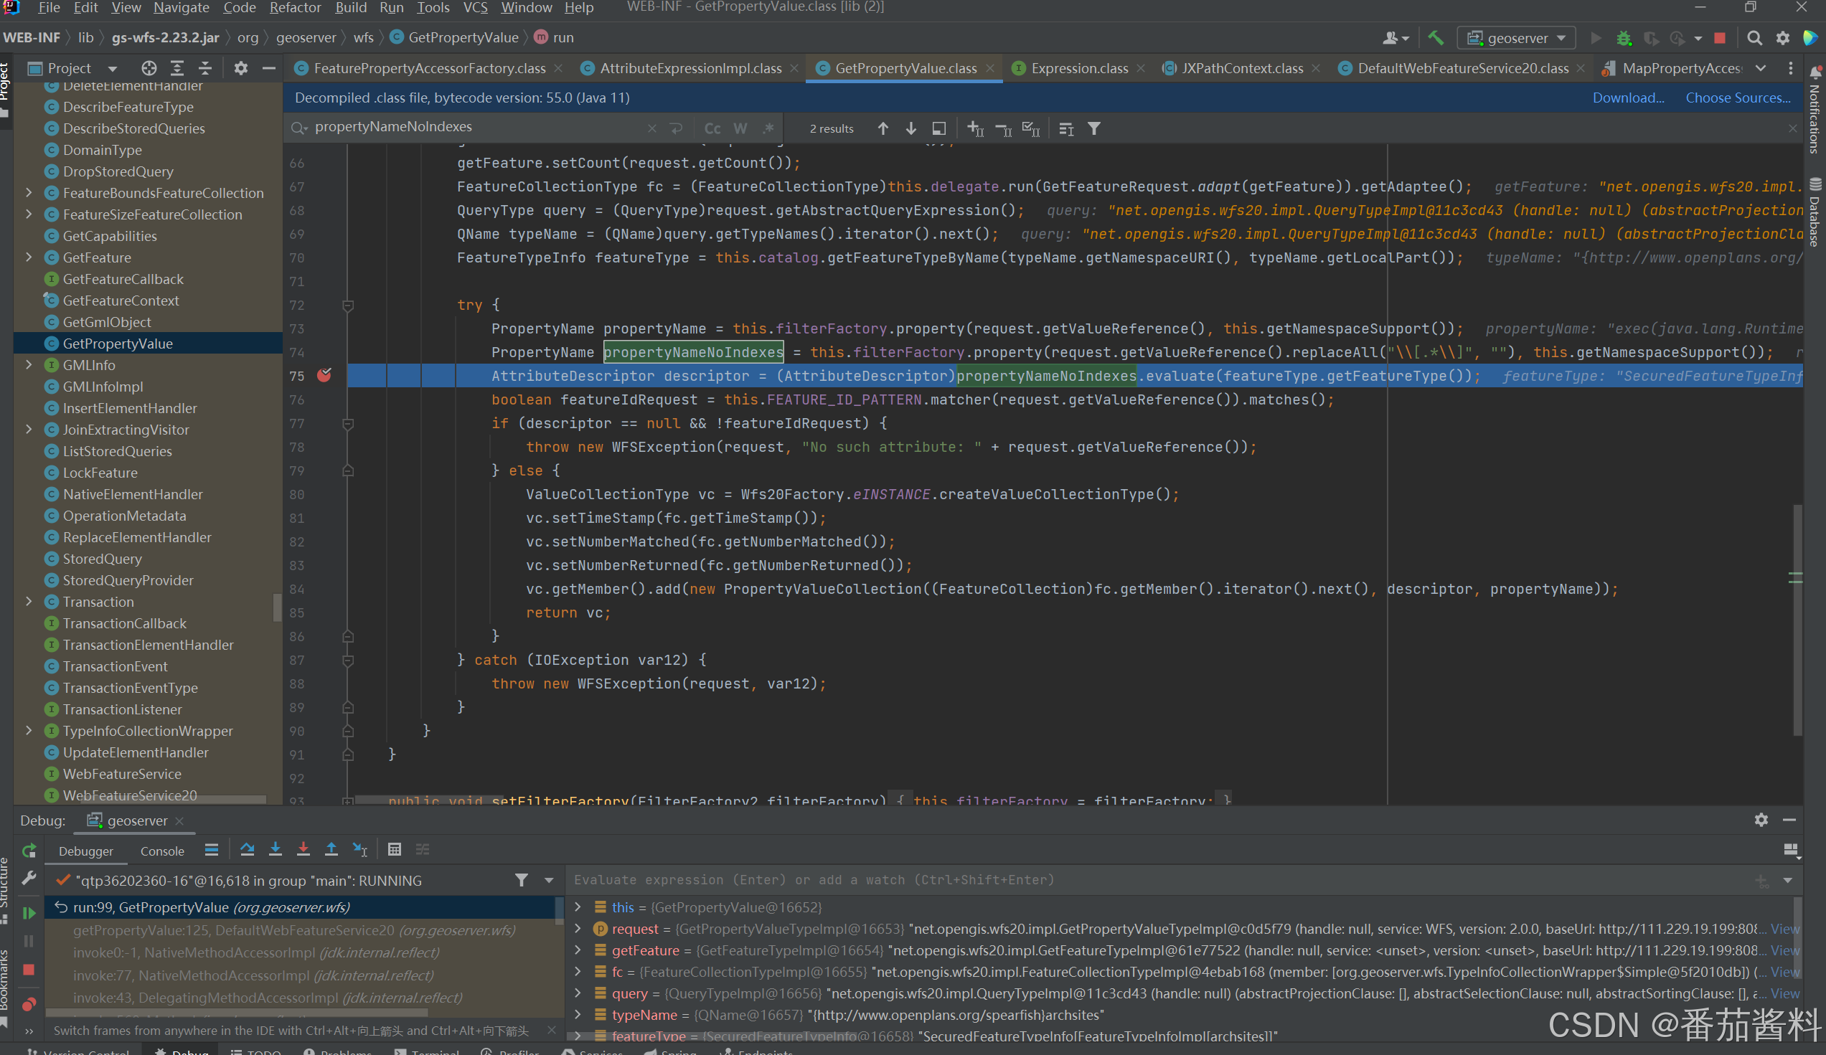Click Step Over in debugger toolbar

click(247, 849)
